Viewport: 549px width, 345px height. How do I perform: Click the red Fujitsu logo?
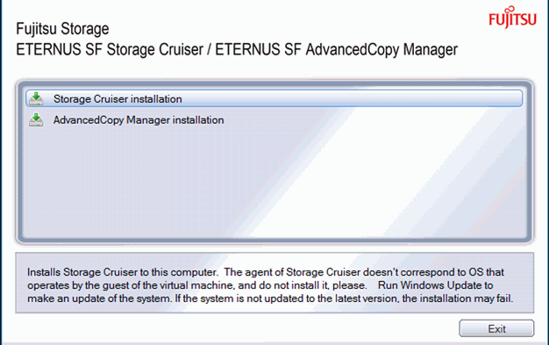512,18
